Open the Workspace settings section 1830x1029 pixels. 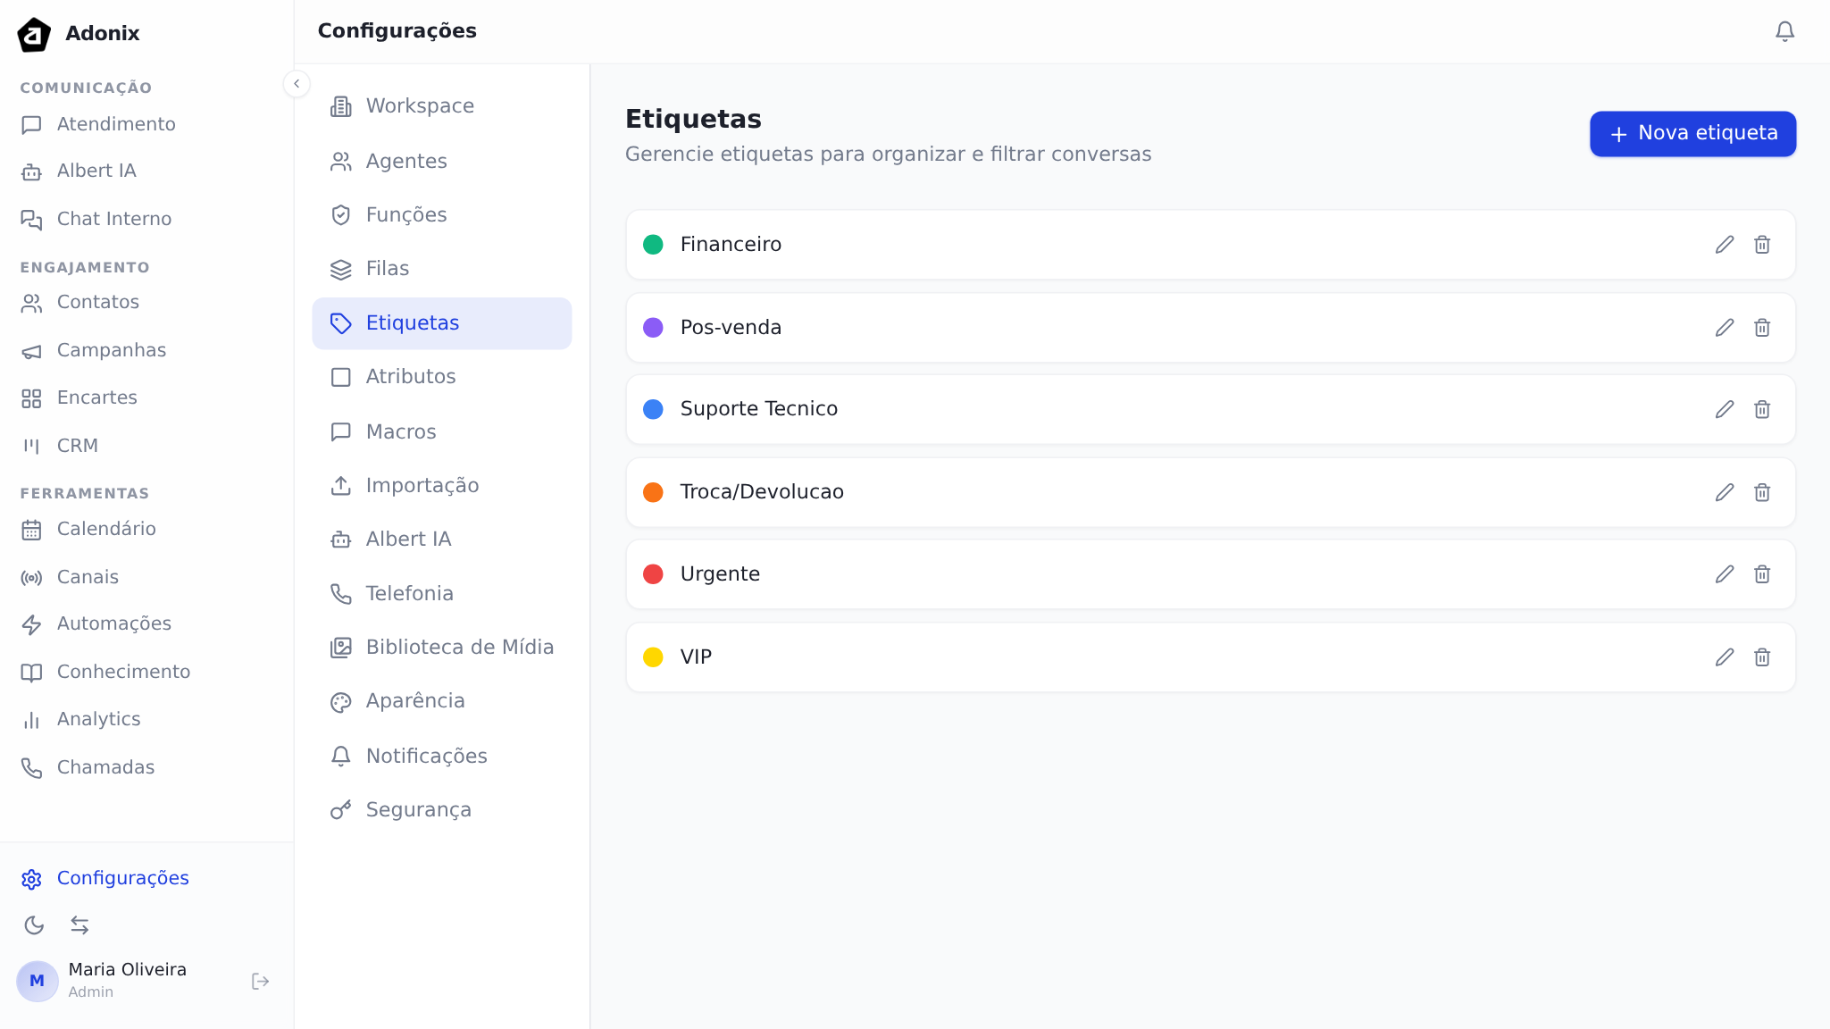point(420,105)
